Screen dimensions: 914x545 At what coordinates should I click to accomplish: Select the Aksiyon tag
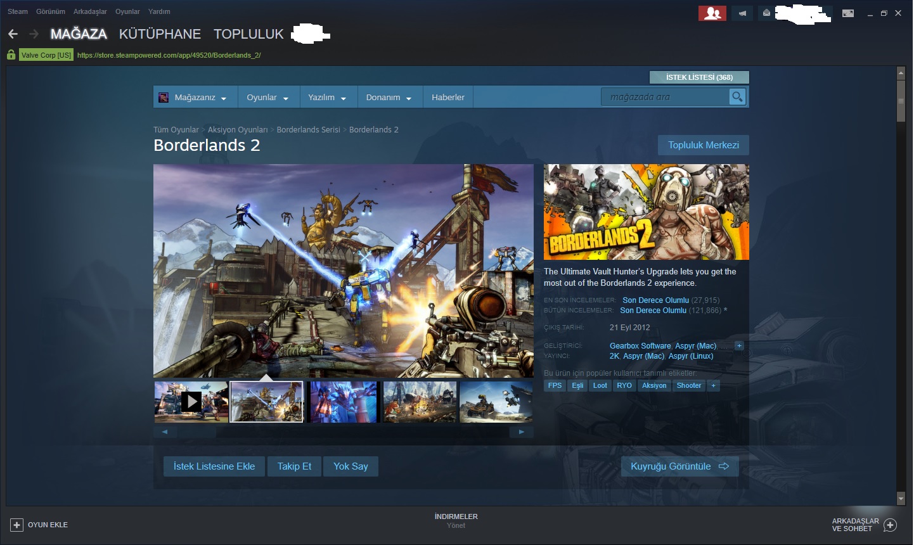pyautogui.click(x=654, y=385)
